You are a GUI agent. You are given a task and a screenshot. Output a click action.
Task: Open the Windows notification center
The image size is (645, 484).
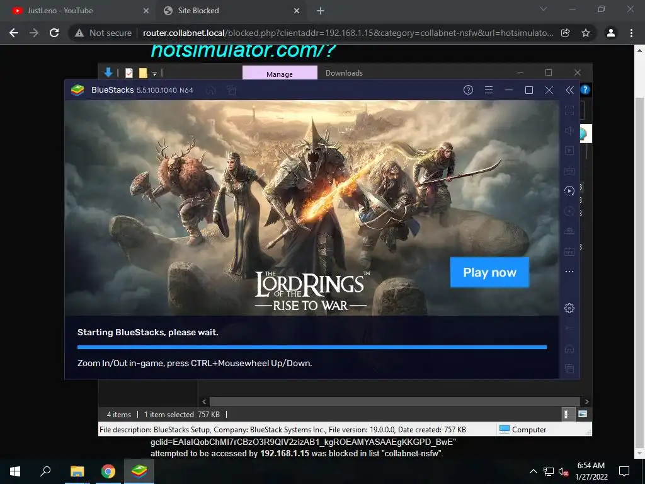tap(624, 471)
